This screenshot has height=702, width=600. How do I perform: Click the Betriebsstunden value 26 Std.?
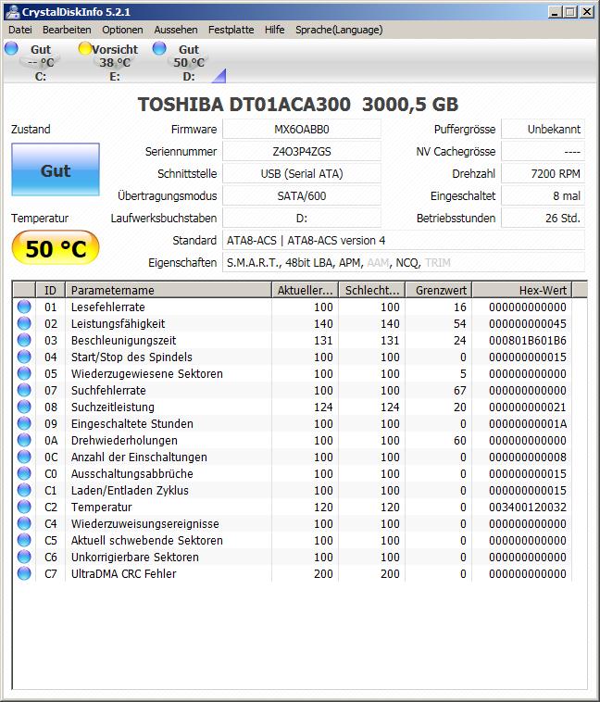pos(543,218)
